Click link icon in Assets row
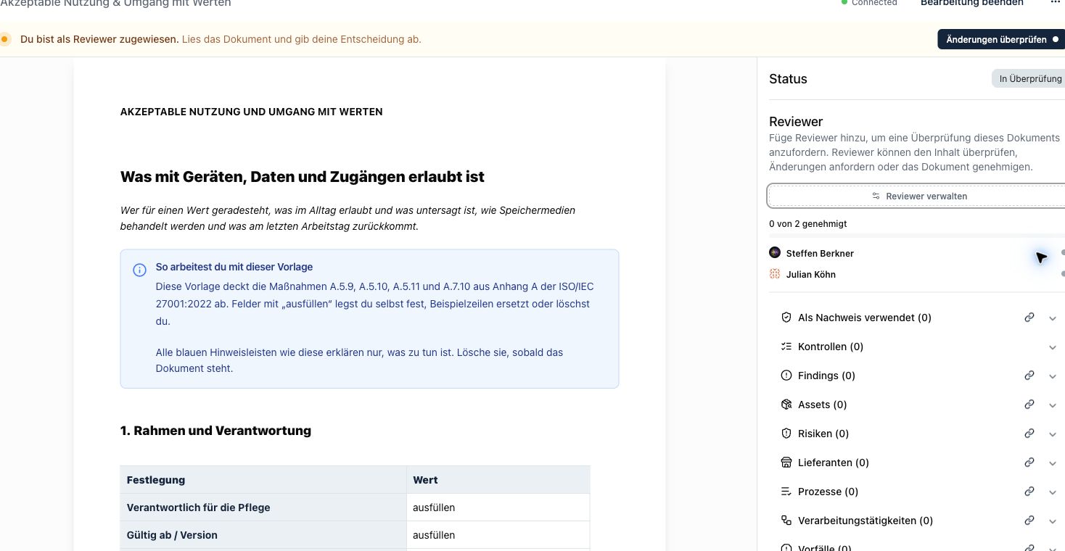The image size is (1065, 551). 1029,405
